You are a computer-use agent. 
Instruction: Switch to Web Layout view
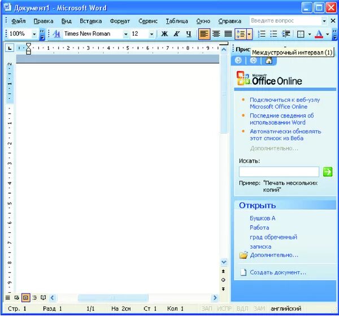pos(16,298)
